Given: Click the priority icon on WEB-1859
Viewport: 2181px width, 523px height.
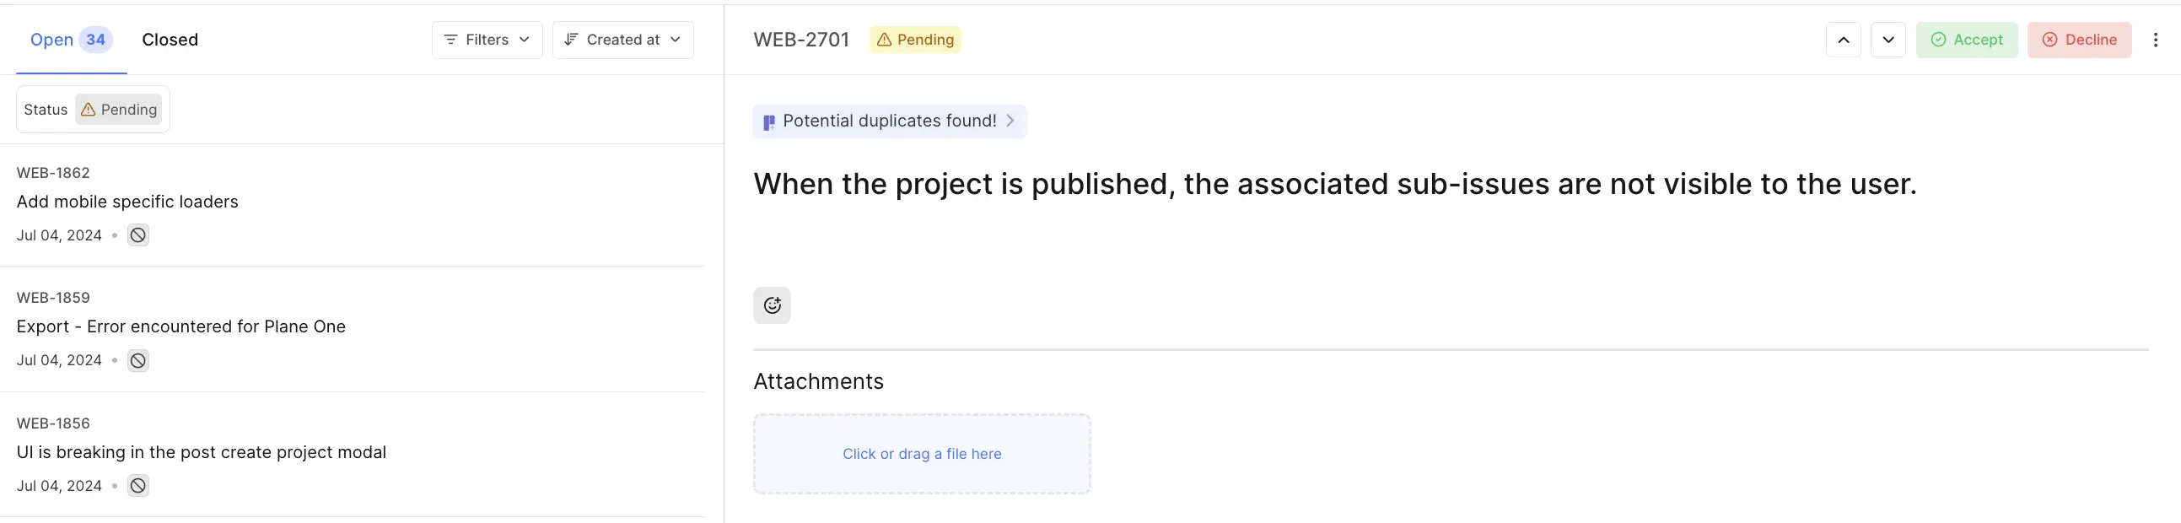Looking at the screenshot, I should [138, 360].
